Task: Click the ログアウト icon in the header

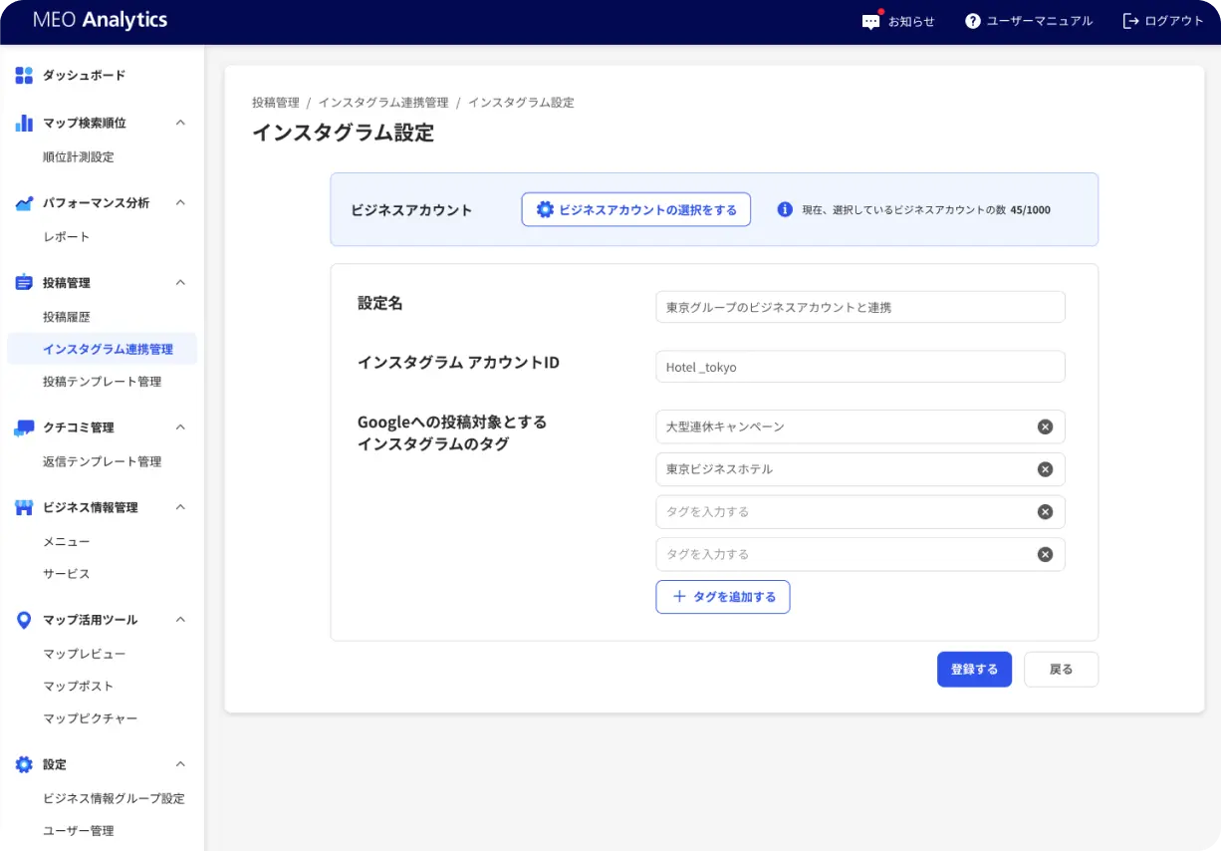Action: tap(1130, 20)
